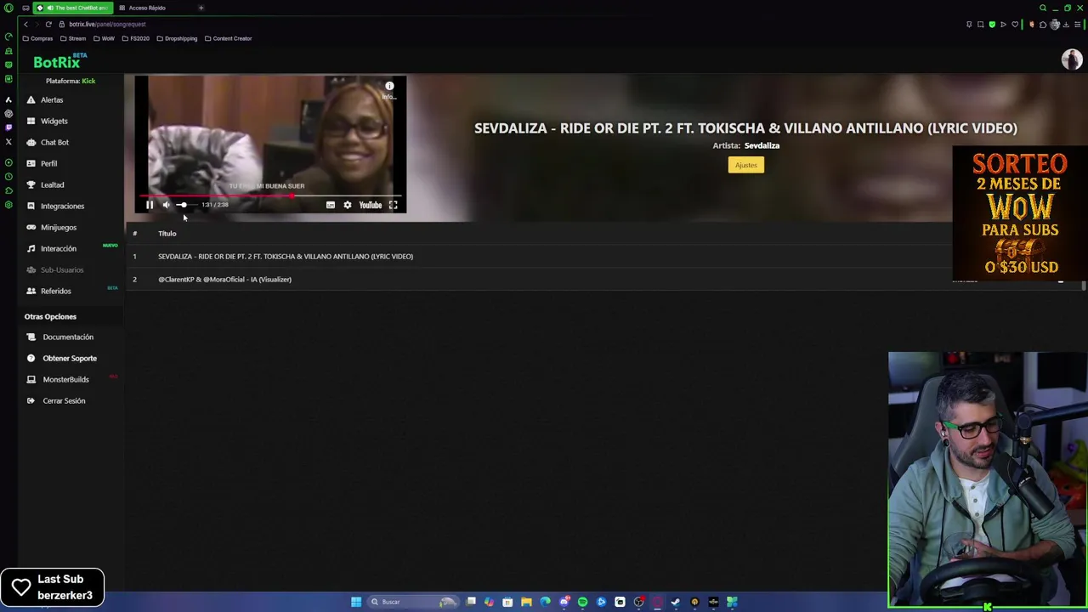1088x612 pixels.
Task: Open Widgets in the sidebar
Action: point(54,121)
